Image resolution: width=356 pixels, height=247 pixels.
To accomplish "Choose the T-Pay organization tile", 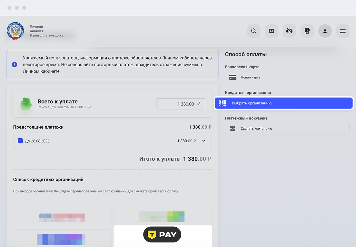I will (163, 235).
